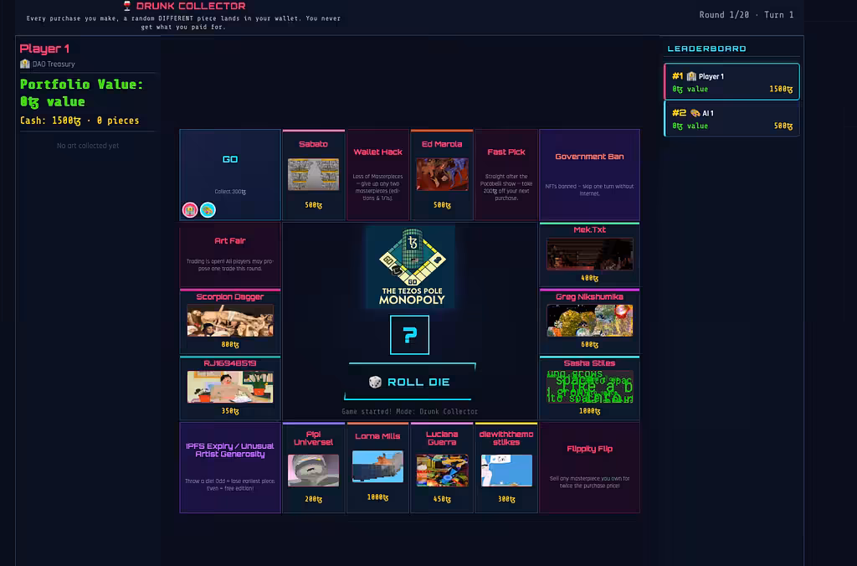Click the Greg Nikshumika 600 price

(x=590, y=344)
